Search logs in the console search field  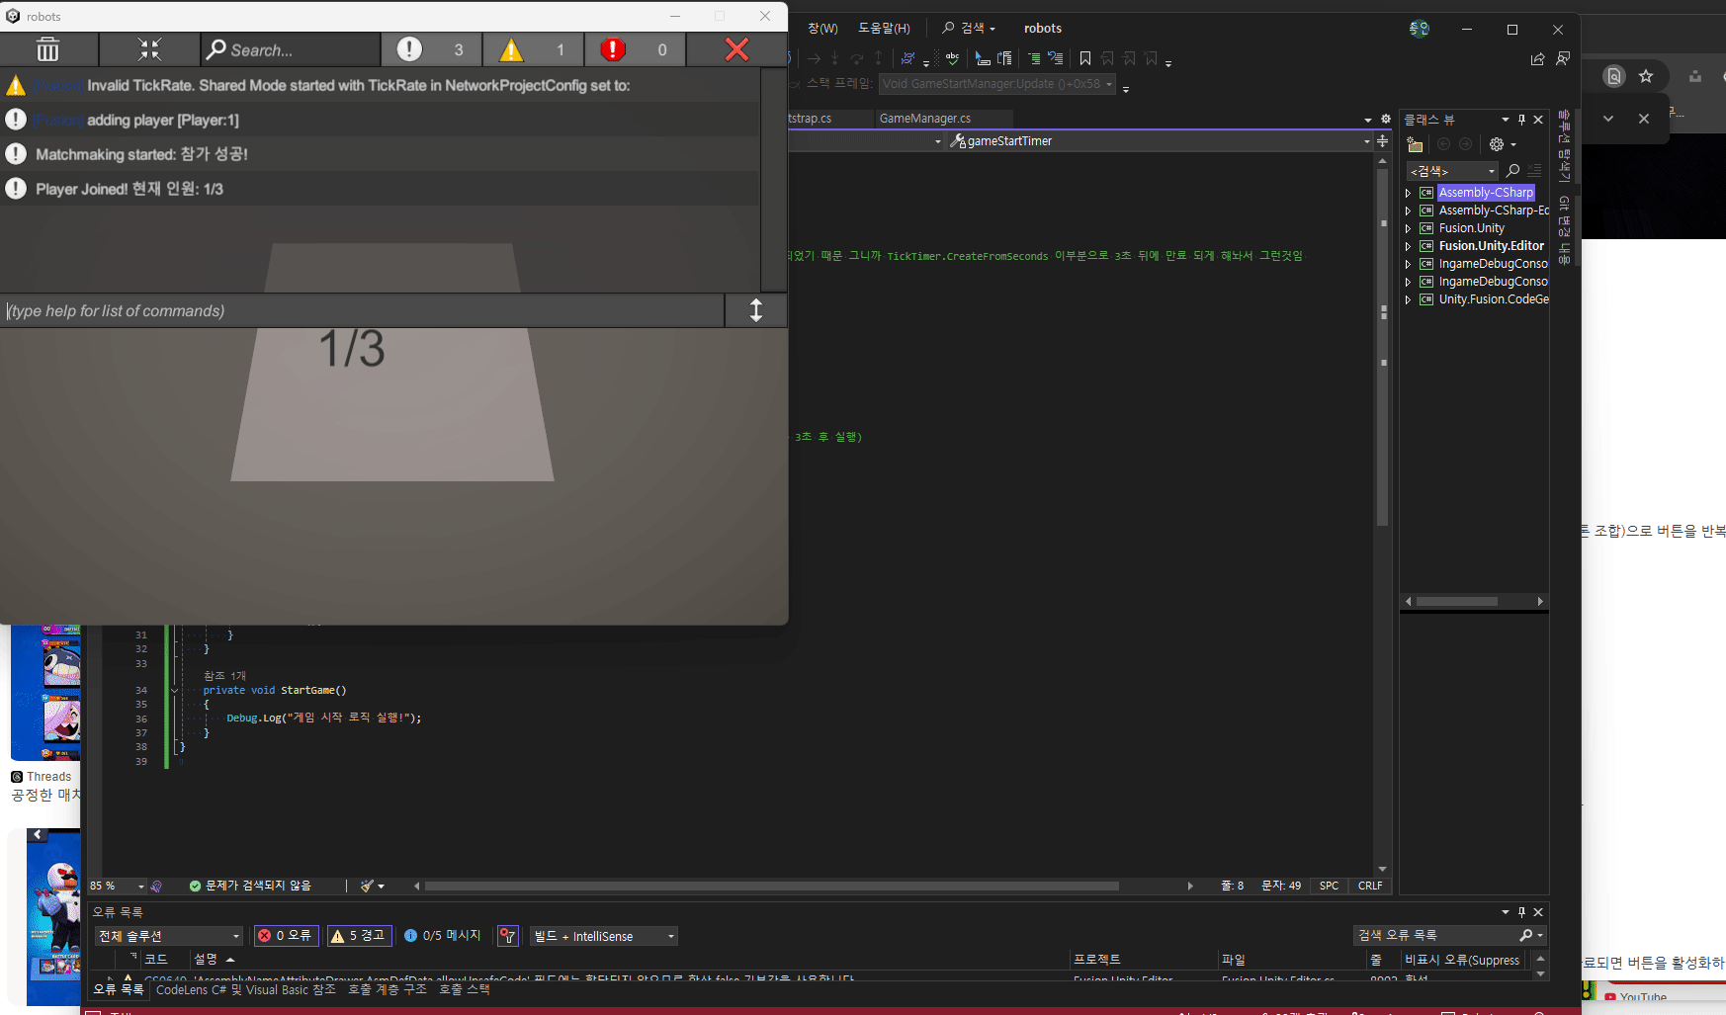292,49
